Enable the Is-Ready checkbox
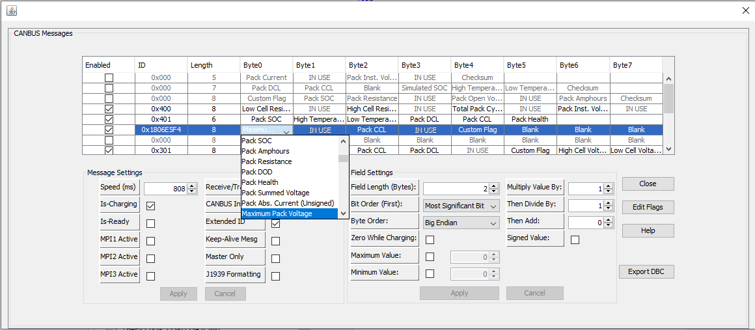The width and height of the screenshot is (755, 330). click(150, 224)
